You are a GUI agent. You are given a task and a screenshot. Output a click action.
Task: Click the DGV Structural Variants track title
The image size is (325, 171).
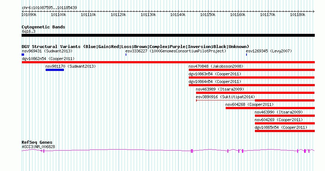point(135,47)
